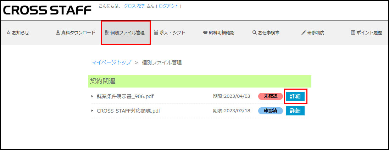This screenshot has width=389, height=150.
Task: Click the file icon beside 個別ファイル管理
Action: (107, 32)
